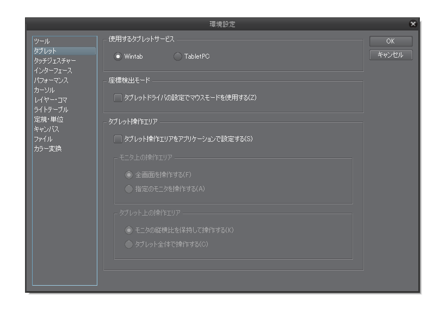Enable マウスモードを使用する checkbox

tap(118, 98)
